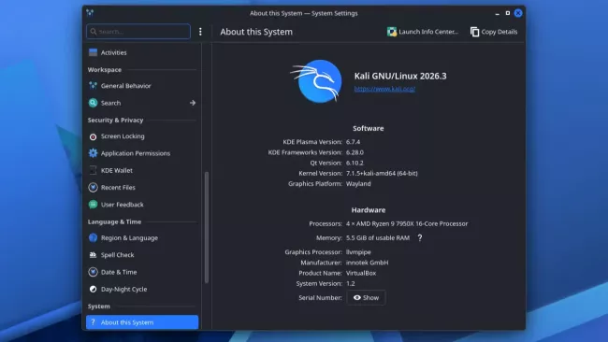Click the Copy Details clipboard icon
This screenshot has height=342, width=608.
pyautogui.click(x=474, y=32)
